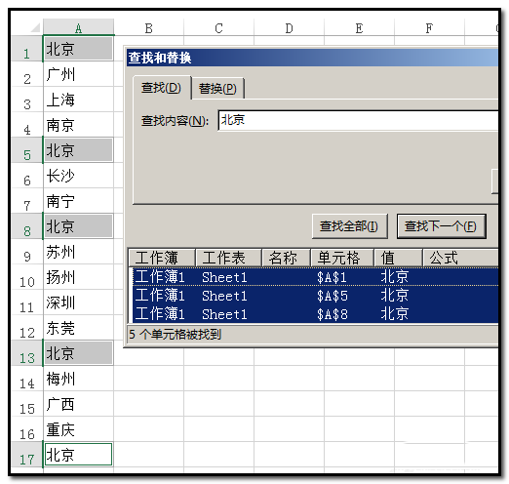Click cell A17 containing 北京
The width and height of the screenshot is (509, 484).
point(78,455)
